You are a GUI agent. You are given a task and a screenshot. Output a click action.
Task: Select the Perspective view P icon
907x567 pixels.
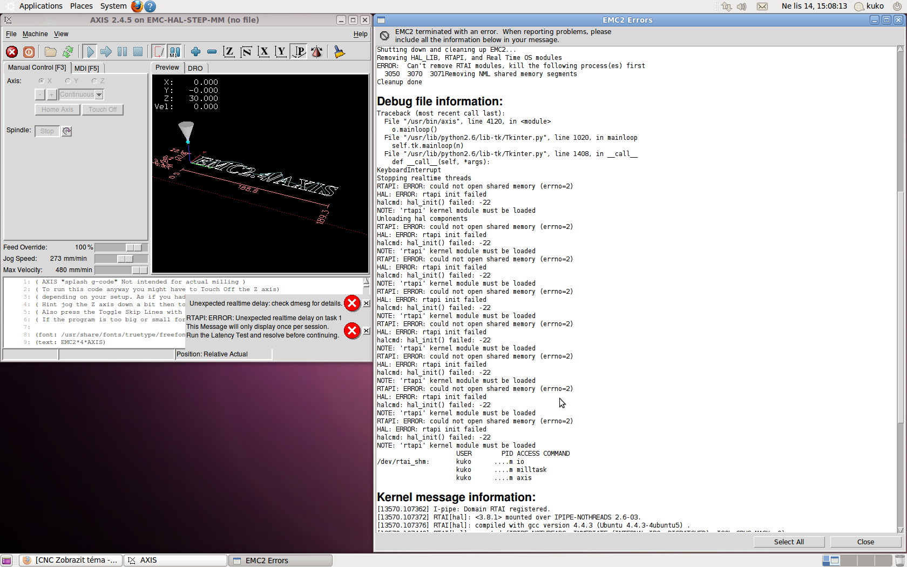(x=299, y=52)
